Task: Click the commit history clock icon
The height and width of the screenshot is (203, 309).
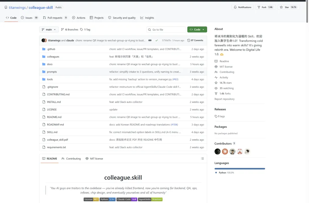Action: pyautogui.click(x=189, y=40)
